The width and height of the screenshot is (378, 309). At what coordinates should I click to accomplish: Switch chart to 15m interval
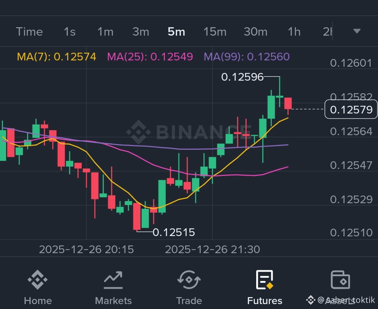(215, 32)
